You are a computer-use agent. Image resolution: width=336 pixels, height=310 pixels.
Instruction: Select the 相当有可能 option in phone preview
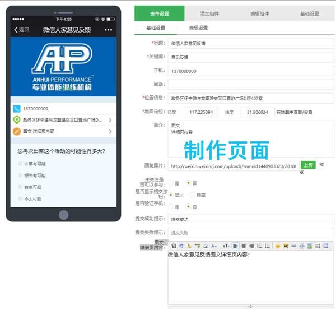tap(21, 175)
